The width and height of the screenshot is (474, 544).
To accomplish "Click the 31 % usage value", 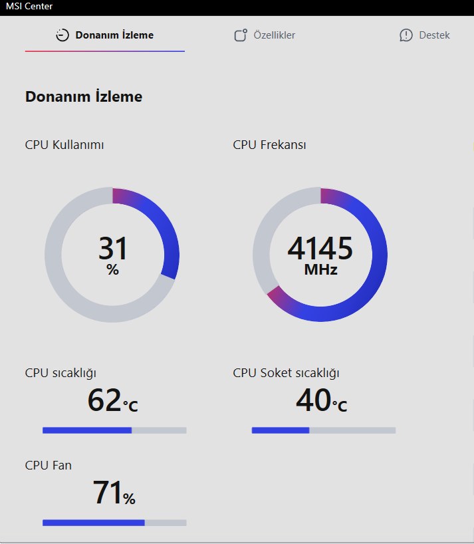I will [113, 255].
